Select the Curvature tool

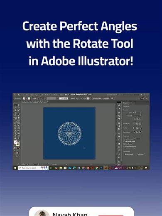[18, 110]
